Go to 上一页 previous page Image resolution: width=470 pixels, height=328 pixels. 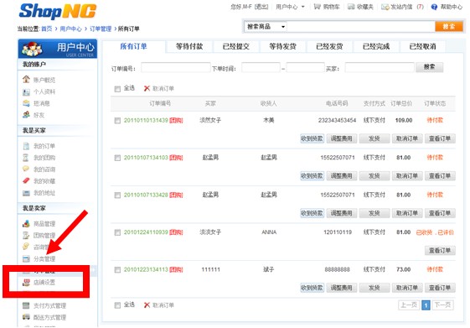(x=409, y=305)
